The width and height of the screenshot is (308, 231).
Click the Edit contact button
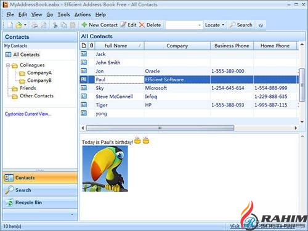(129, 25)
